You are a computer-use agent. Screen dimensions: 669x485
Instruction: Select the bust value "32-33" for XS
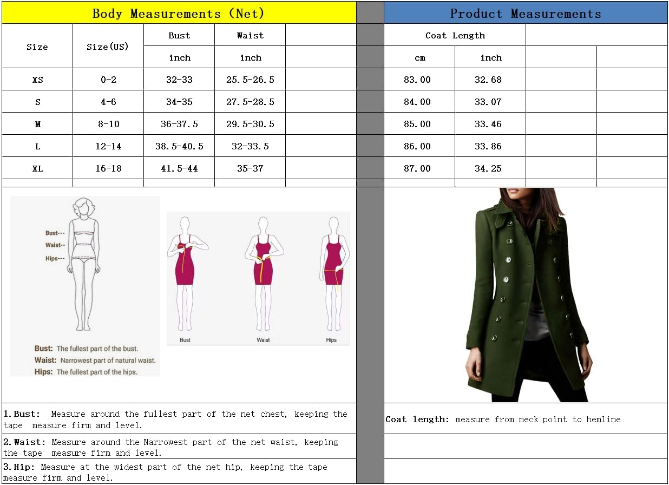click(x=179, y=80)
